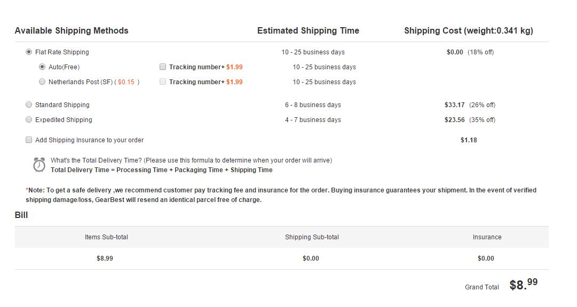Select the Netherlands Post (SF) radio button
This screenshot has height=307, width=577.
pyautogui.click(x=42, y=82)
